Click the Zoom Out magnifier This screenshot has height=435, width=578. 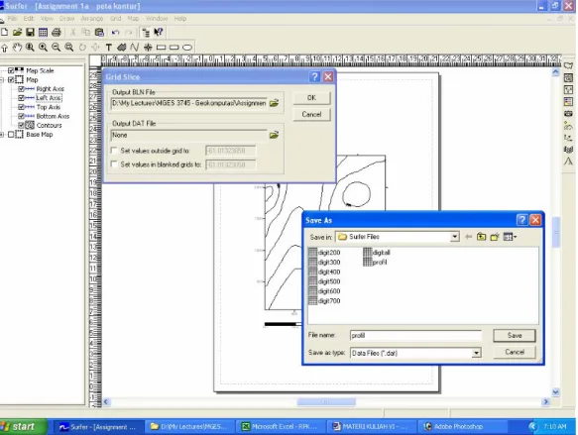click(x=57, y=48)
